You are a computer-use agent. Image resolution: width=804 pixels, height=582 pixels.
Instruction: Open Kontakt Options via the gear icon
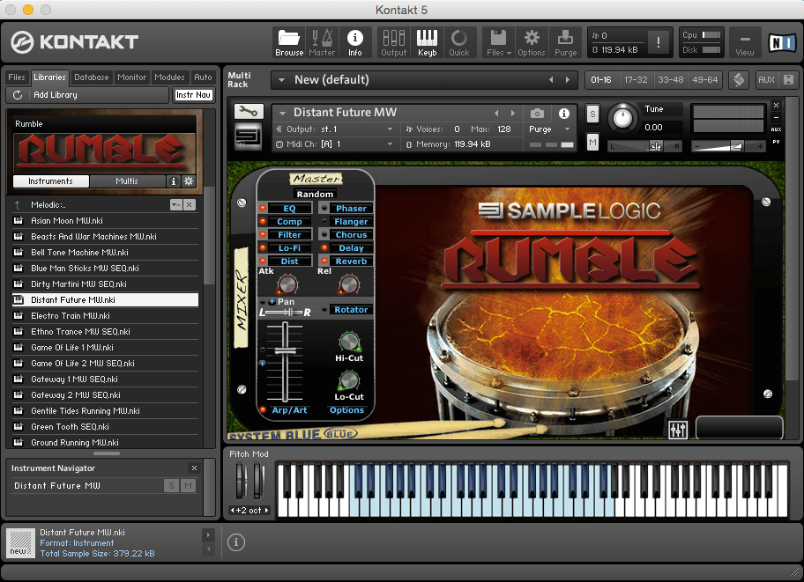(x=531, y=41)
